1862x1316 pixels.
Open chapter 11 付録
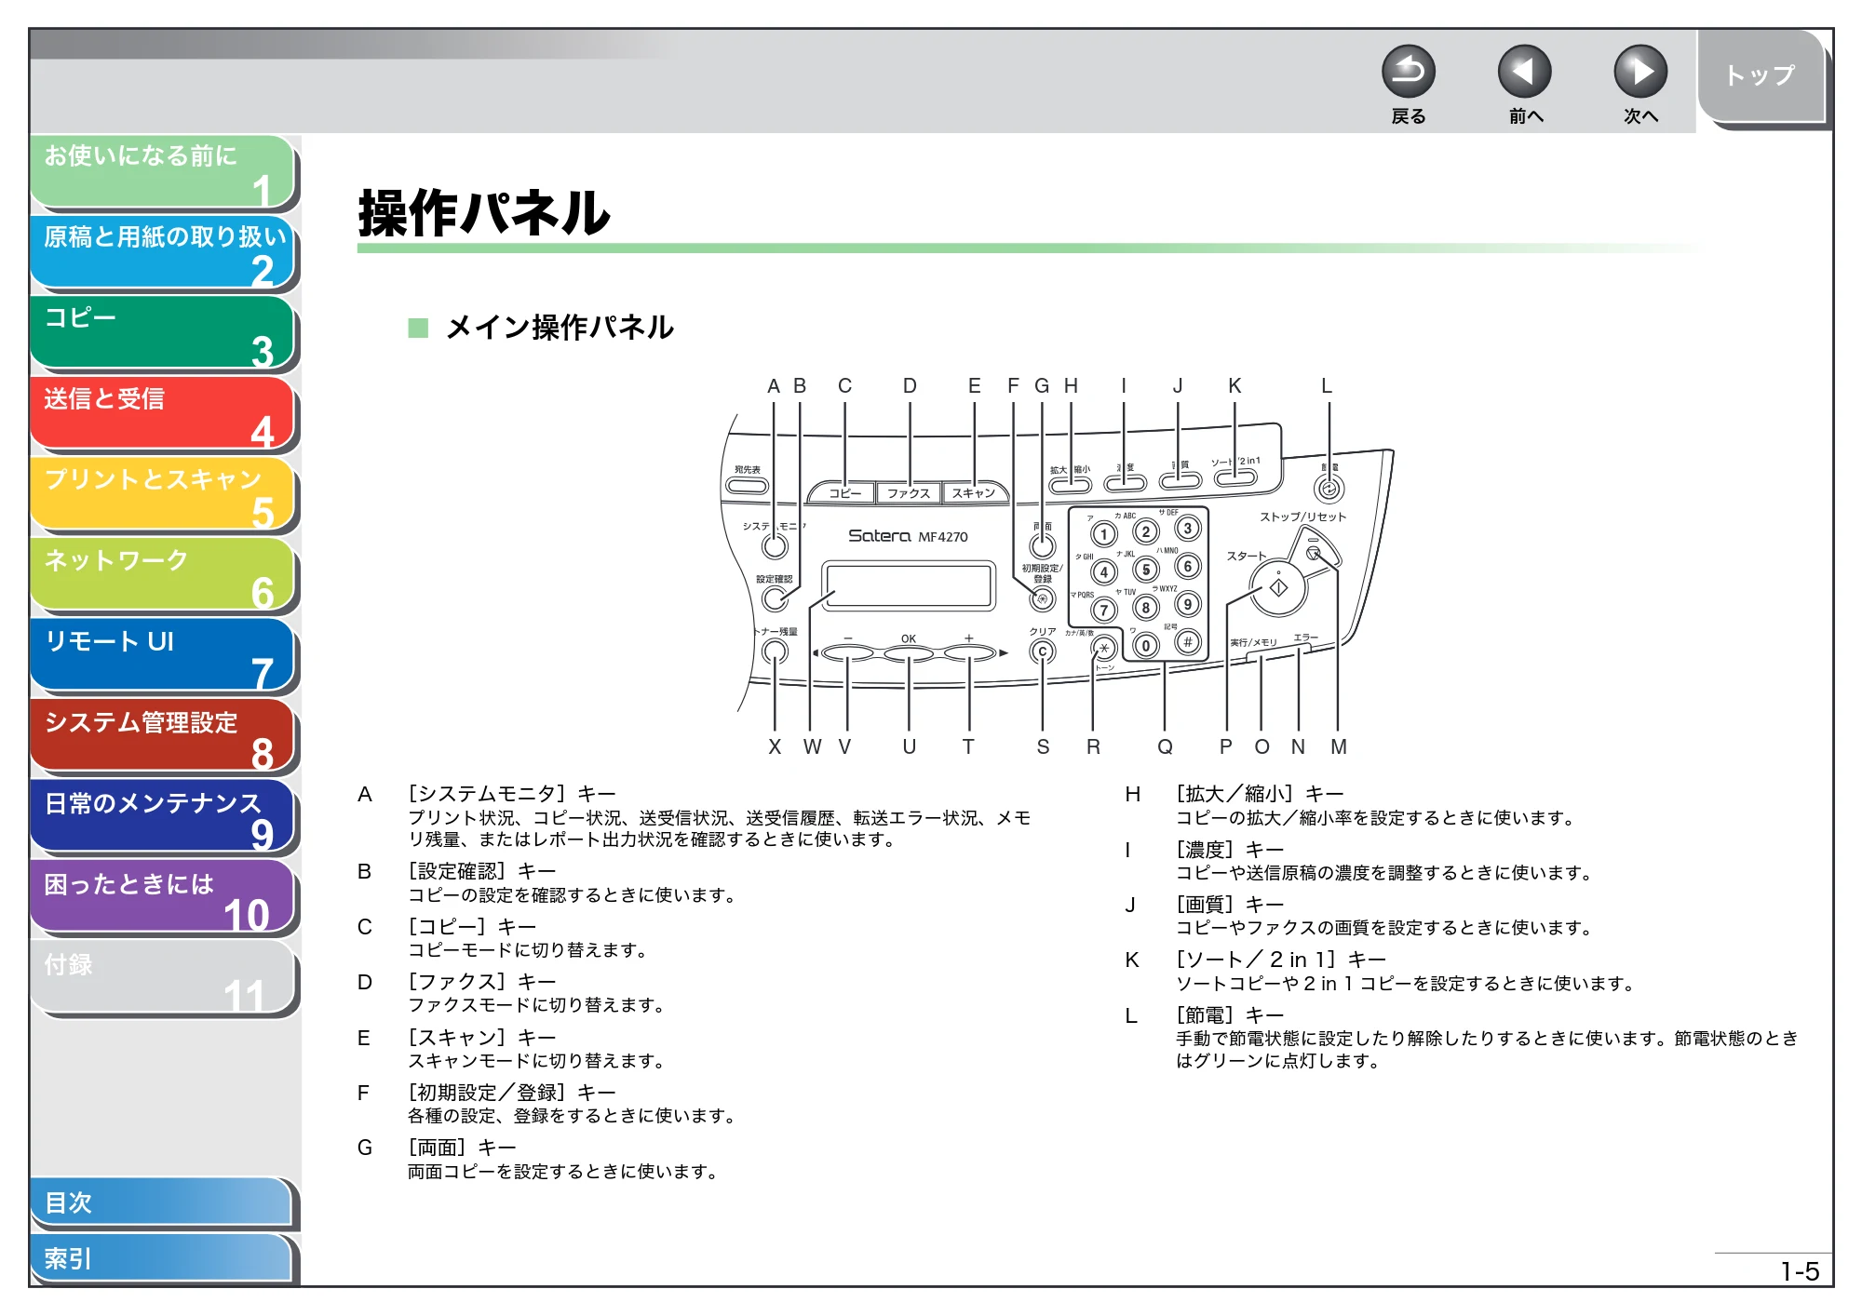(163, 978)
